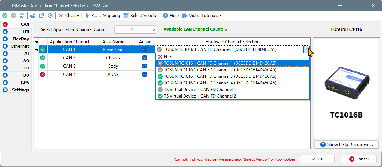Click the gray checkmark icon in toolbar

pyautogui.click(x=13, y=16)
